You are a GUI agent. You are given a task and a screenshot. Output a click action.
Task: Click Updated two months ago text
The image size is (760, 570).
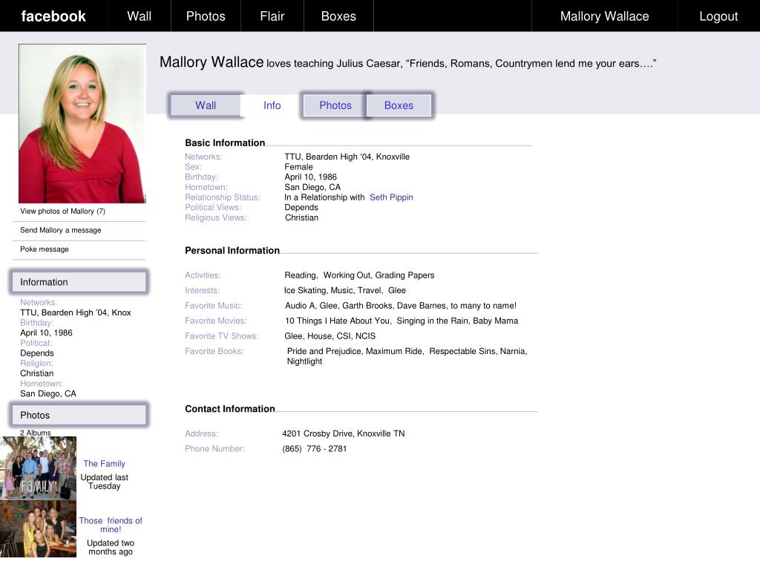(x=111, y=547)
